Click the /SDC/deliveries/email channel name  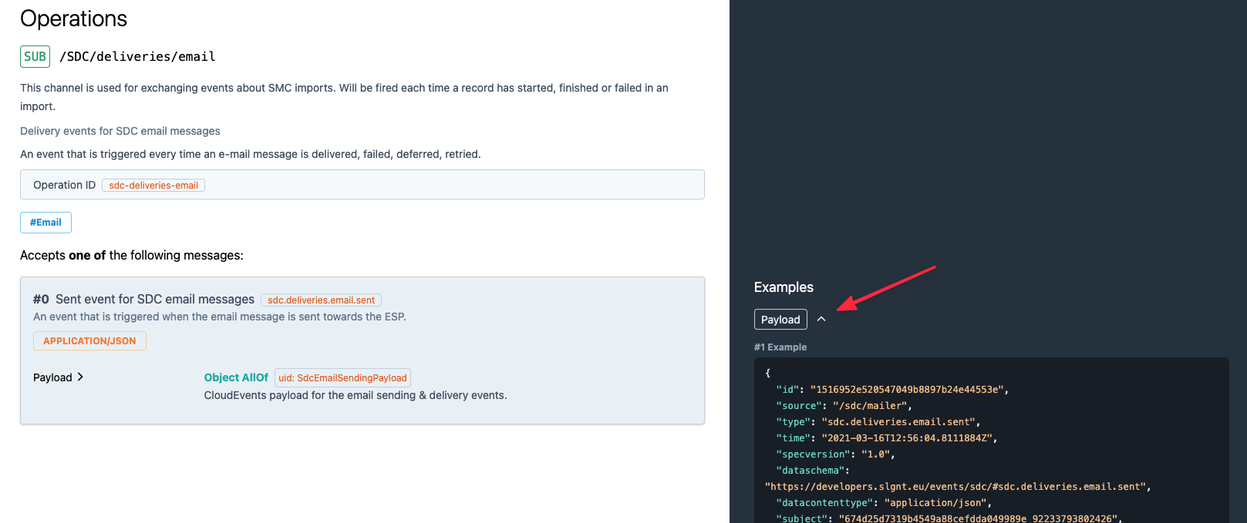137,57
